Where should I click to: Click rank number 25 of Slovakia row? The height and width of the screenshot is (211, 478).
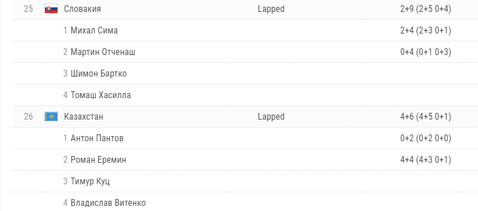(28, 9)
